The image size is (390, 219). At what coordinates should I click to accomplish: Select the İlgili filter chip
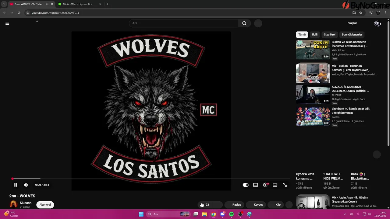click(x=315, y=35)
